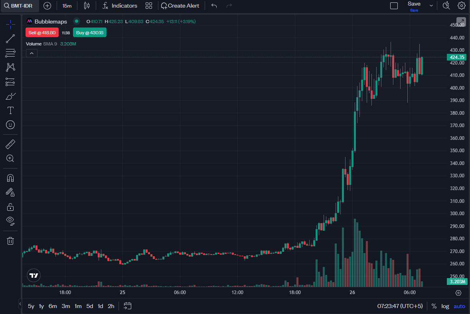Select the zoom in tool
This screenshot has width=470, height=314.
10,158
